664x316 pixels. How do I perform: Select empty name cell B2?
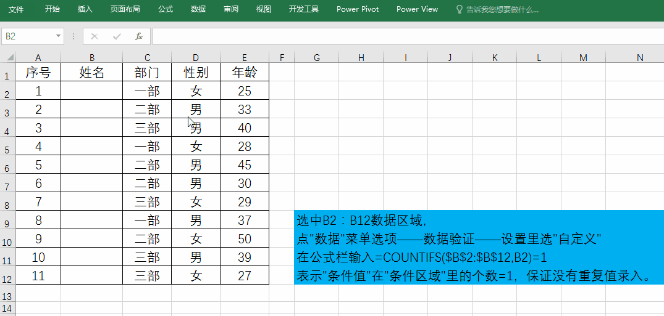pos(92,91)
